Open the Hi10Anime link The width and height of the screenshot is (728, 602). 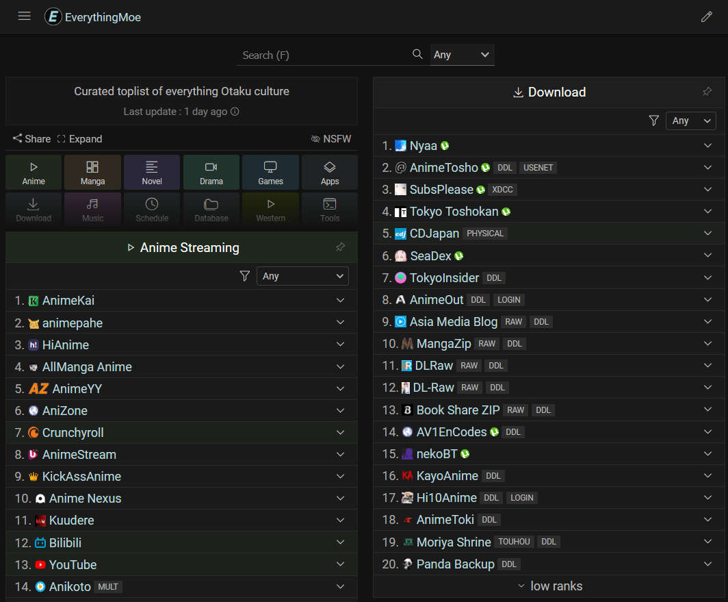point(446,498)
